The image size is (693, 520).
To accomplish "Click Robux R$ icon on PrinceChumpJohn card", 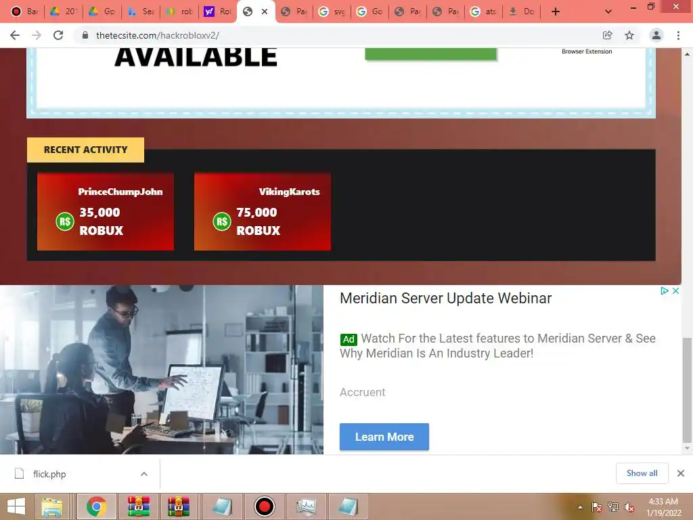I will 65,221.
